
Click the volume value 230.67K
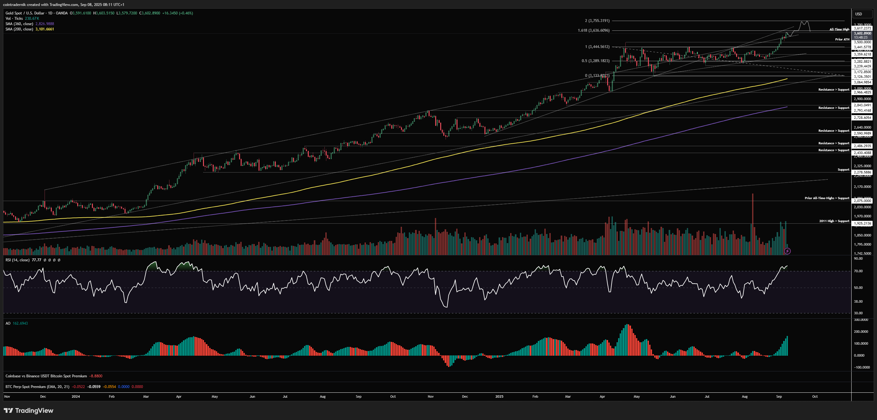(32, 19)
